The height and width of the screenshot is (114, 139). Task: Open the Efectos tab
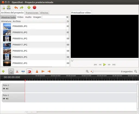44,13
